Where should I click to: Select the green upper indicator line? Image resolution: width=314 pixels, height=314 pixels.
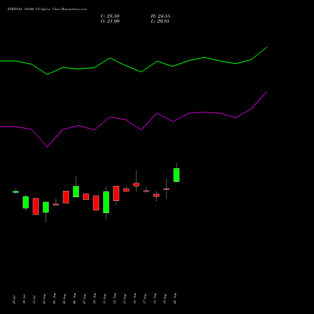pyautogui.click(x=133, y=61)
